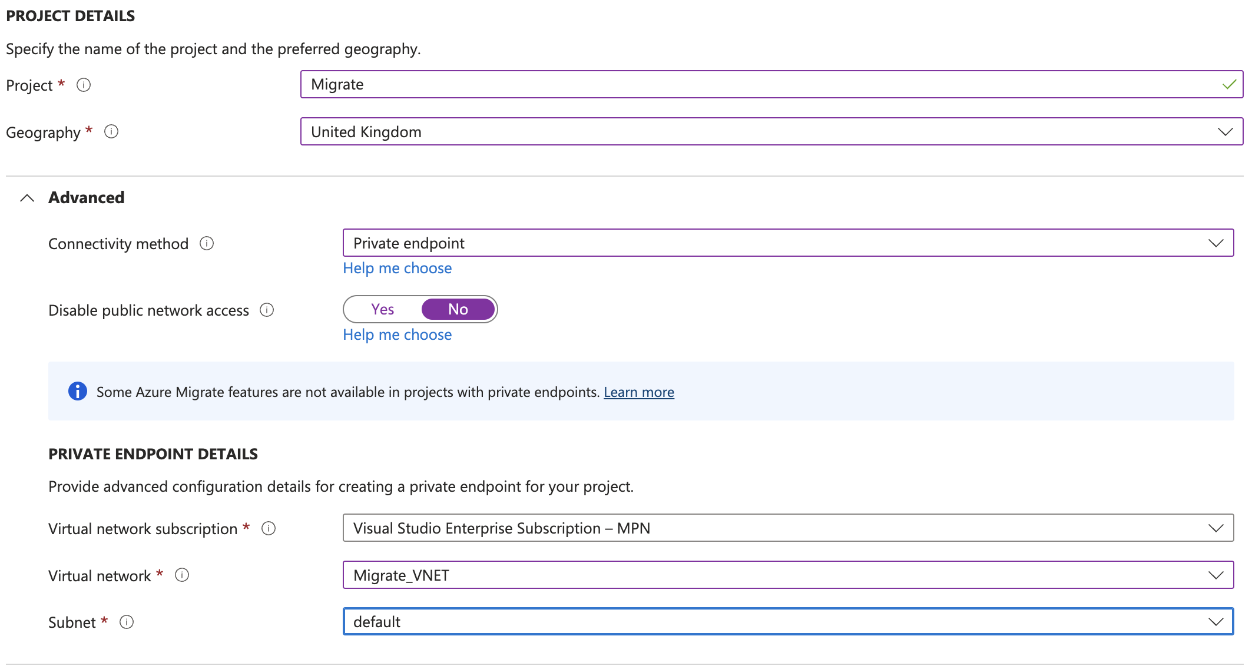The image size is (1252, 669).
Task: Click the Virtual network subscription label
Action: 143,529
